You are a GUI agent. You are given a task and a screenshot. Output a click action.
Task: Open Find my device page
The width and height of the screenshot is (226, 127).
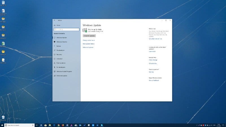point(61,63)
